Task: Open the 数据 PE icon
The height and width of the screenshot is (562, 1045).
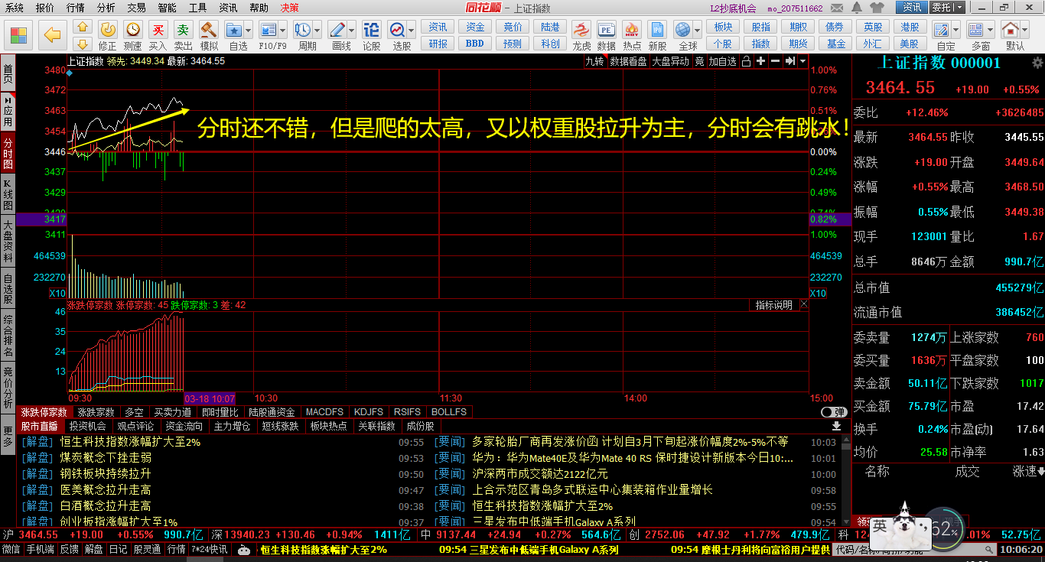Action: coord(607,30)
